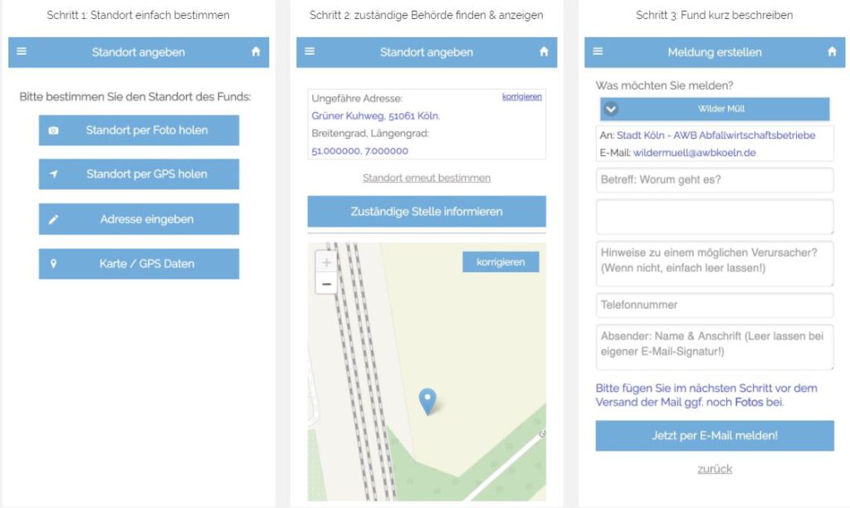Click korrigieren link beside Ungefähre Adresse
850x508 pixels.
click(521, 97)
